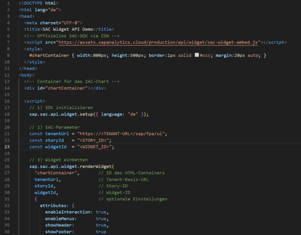Click the enableInteraction property name
Image resolution: width=301 pixels, height=235 pixels.
pos(66,212)
